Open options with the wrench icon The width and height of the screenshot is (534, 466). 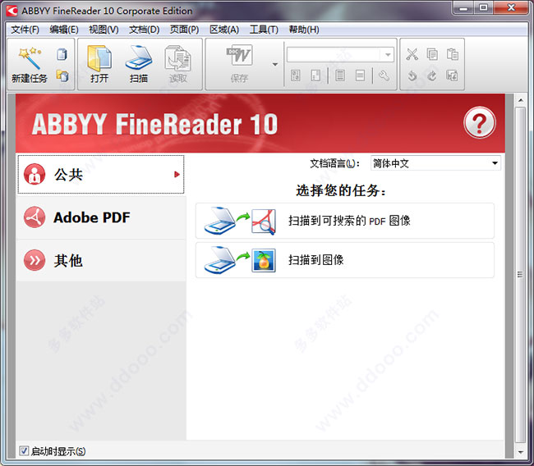(384, 75)
